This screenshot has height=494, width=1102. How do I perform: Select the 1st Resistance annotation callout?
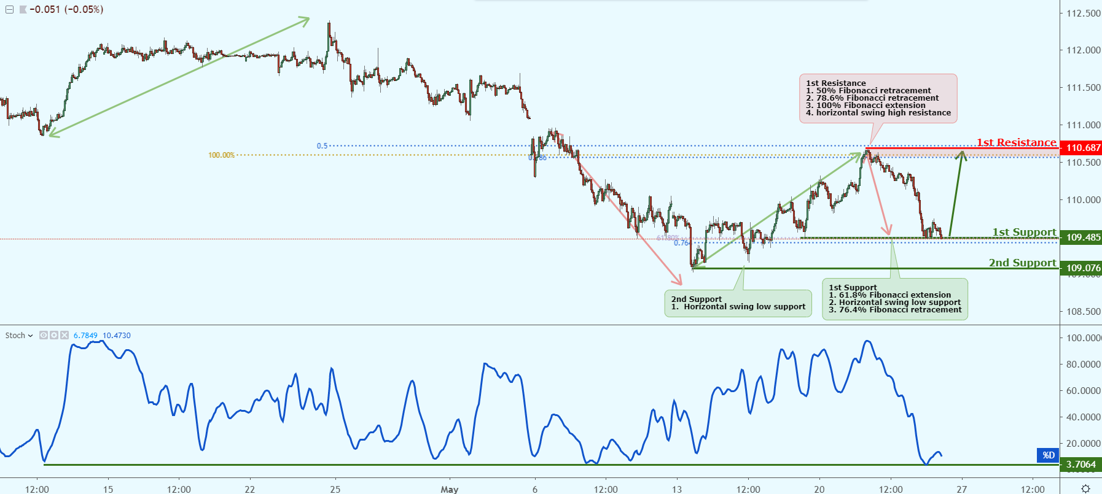tap(878, 98)
